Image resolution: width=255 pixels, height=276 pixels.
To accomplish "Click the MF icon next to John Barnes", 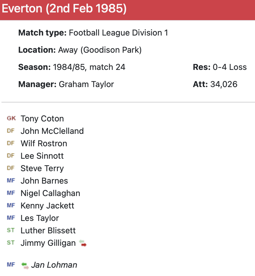I will click(11, 181).
